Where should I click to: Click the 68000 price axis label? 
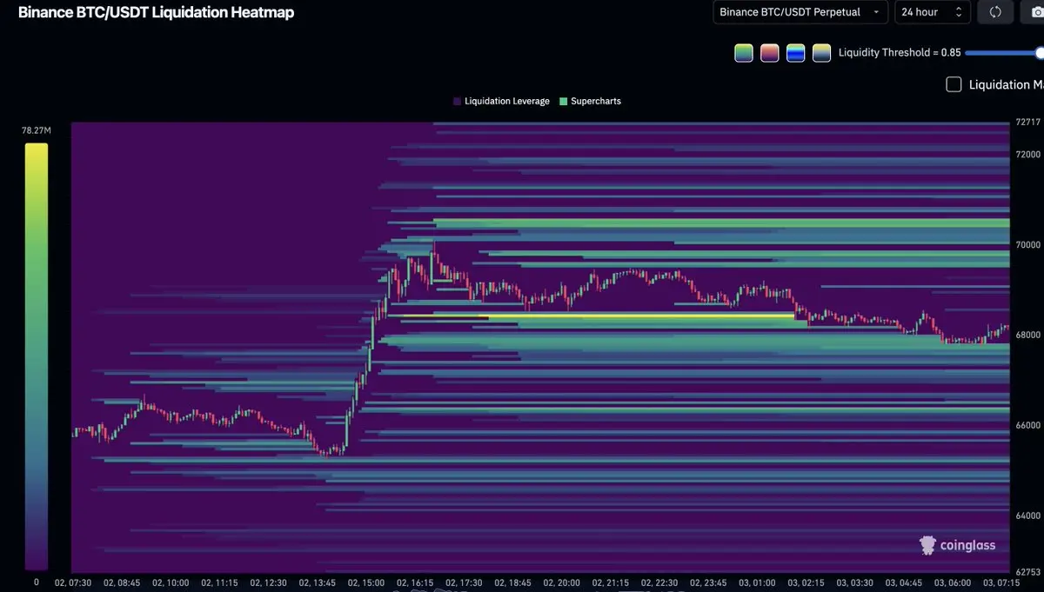[1027, 336]
